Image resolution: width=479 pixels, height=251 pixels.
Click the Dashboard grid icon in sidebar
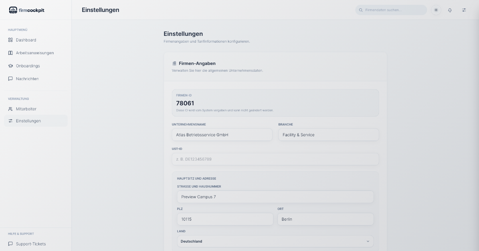coord(11,40)
